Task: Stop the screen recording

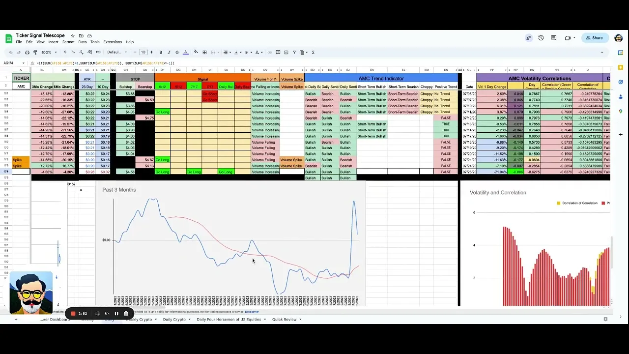Action: click(73, 314)
